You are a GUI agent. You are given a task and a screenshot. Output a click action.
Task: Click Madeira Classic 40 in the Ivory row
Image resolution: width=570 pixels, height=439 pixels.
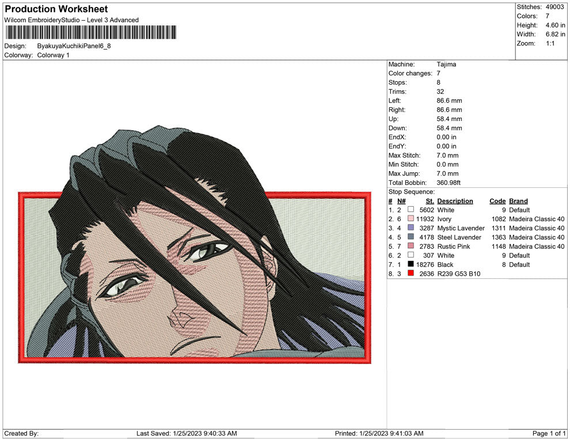pyautogui.click(x=537, y=219)
